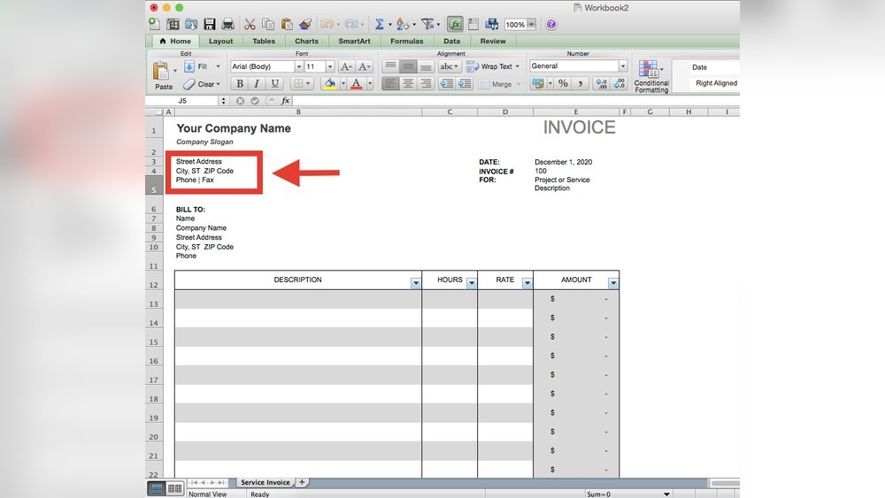Open the General number format dropdown

click(622, 66)
